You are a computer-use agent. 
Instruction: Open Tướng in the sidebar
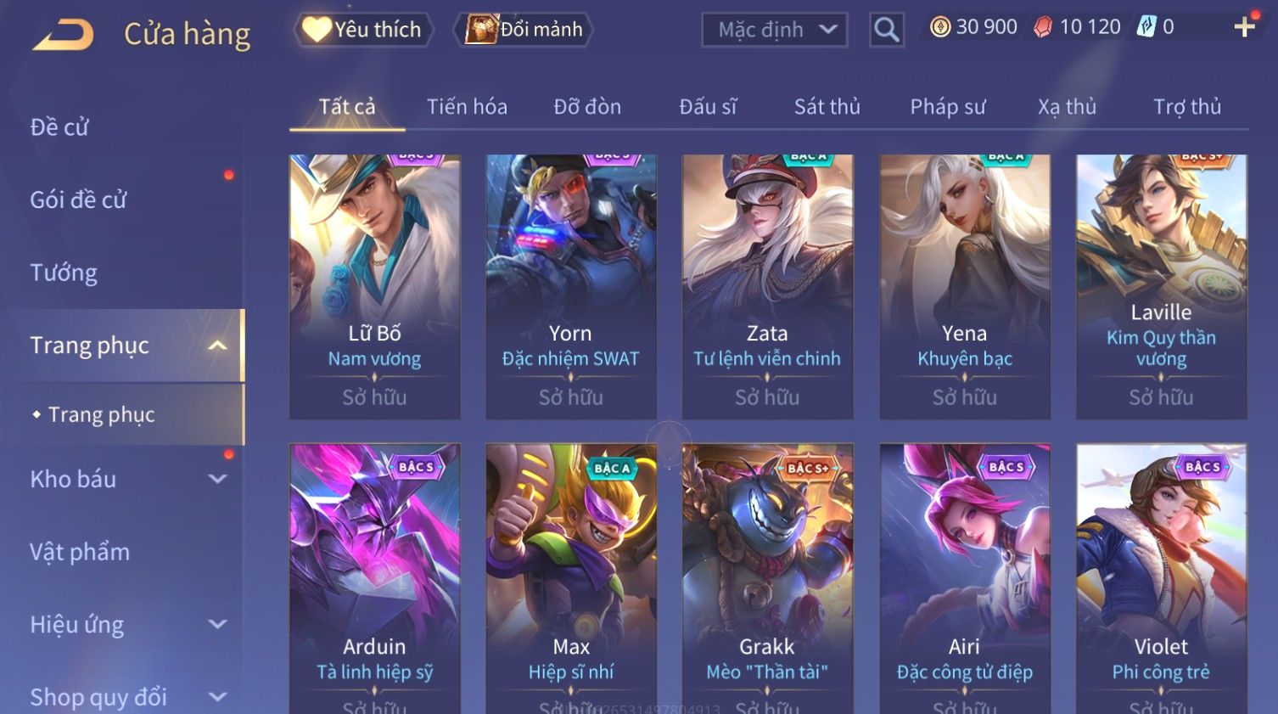64,273
